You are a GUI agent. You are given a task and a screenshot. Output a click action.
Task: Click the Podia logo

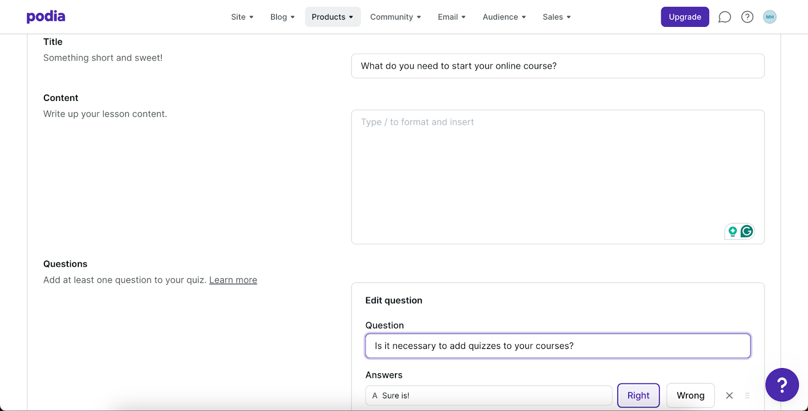coord(46,17)
